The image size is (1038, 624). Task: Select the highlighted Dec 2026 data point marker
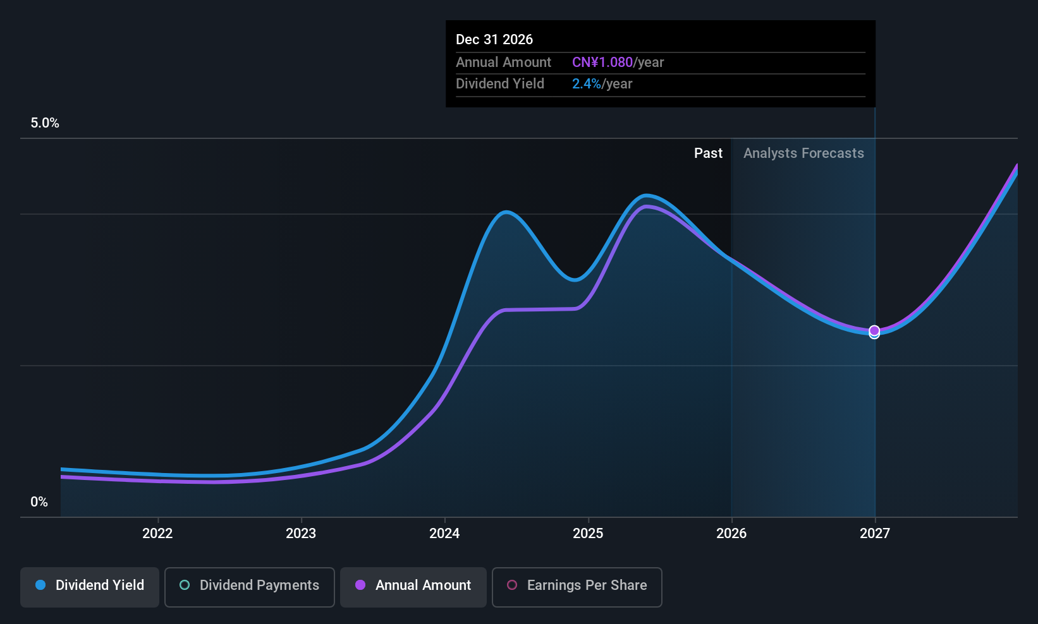874,331
